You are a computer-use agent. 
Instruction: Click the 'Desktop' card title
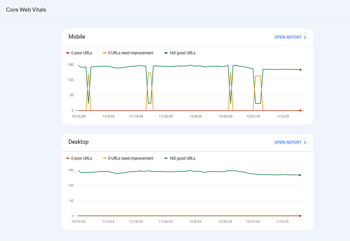[78, 142]
